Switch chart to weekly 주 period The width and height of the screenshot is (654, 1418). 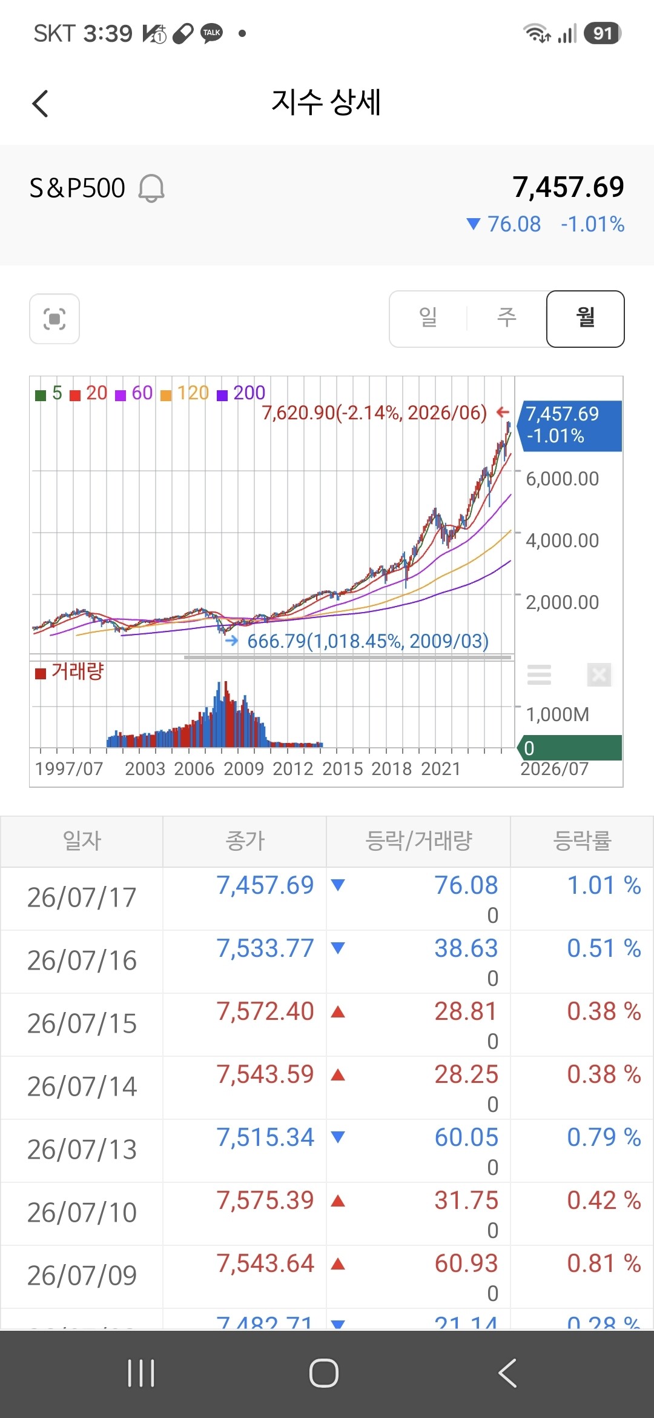coord(506,318)
